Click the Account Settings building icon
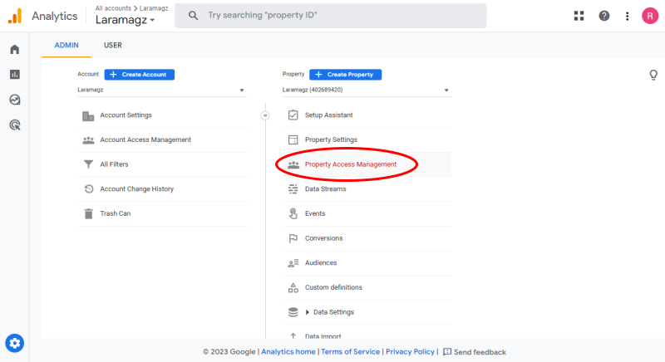 coord(88,115)
